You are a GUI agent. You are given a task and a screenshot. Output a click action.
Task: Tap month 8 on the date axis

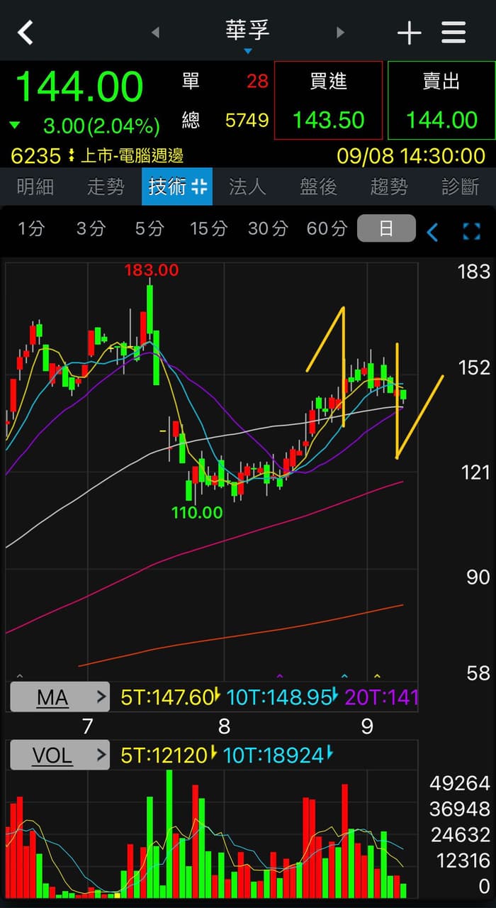(224, 726)
